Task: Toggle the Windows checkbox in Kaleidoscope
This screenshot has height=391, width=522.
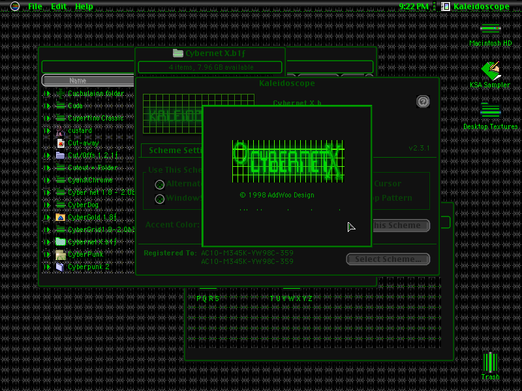Action: (x=160, y=199)
